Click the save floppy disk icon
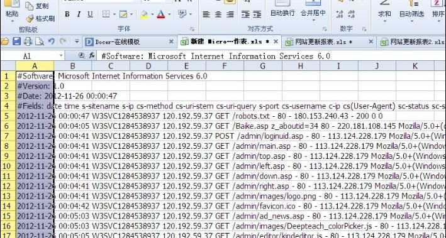This screenshot has height=238, width=446. pyautogui.click(x=17, y=41)
